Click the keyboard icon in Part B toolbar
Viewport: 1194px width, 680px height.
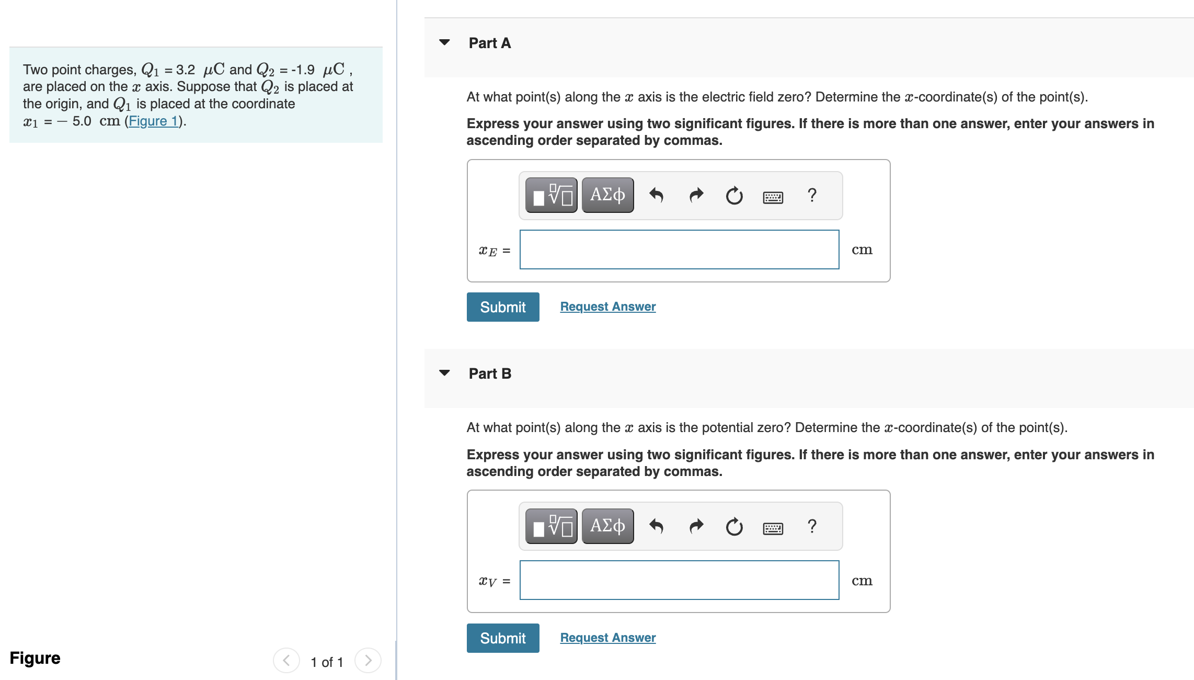click(x=773, y=528)
